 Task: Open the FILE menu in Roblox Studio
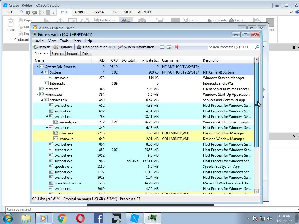pyautogui.click(x=10, y=12)
